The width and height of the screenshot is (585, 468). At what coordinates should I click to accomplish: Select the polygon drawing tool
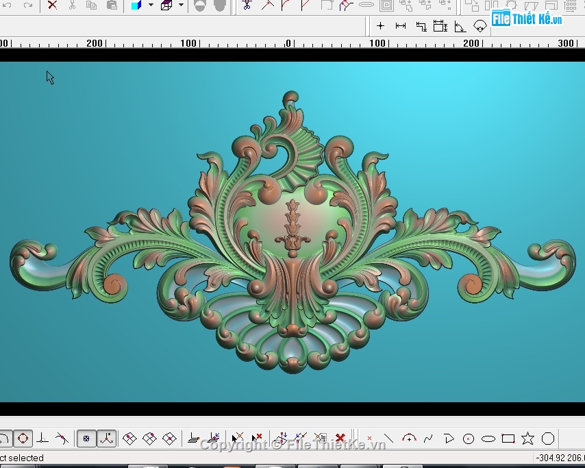point(548,439)
